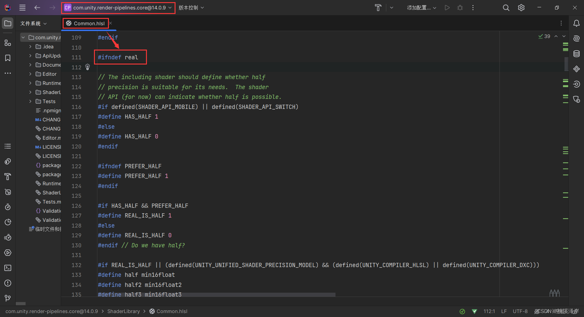Select the 临时文件 scratches node
Viewport: 584px width, 317px height.
pyautogui.click(x=45, y=229)
